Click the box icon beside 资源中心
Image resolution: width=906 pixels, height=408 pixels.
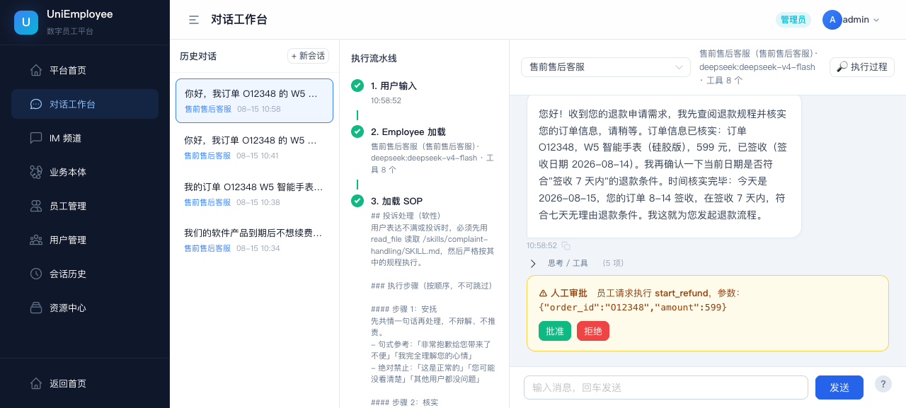pos(36,308)
